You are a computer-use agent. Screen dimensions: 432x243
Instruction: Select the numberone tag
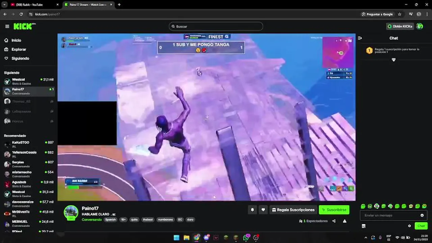tap(165, 220)
